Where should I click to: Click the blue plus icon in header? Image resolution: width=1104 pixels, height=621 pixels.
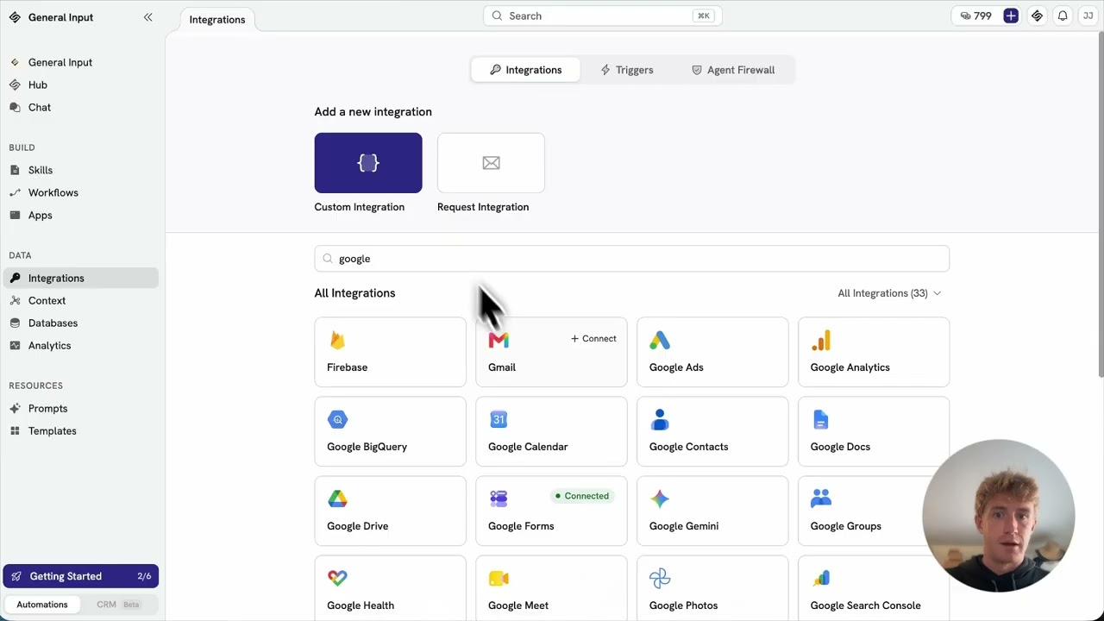(x=1011, y=16)
